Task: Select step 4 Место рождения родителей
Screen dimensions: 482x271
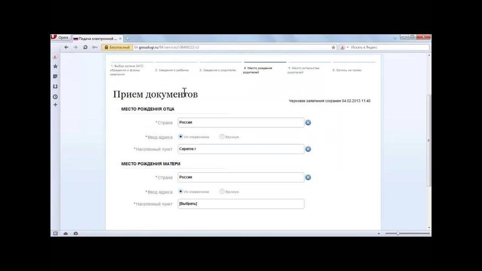Action: point(258,70)
